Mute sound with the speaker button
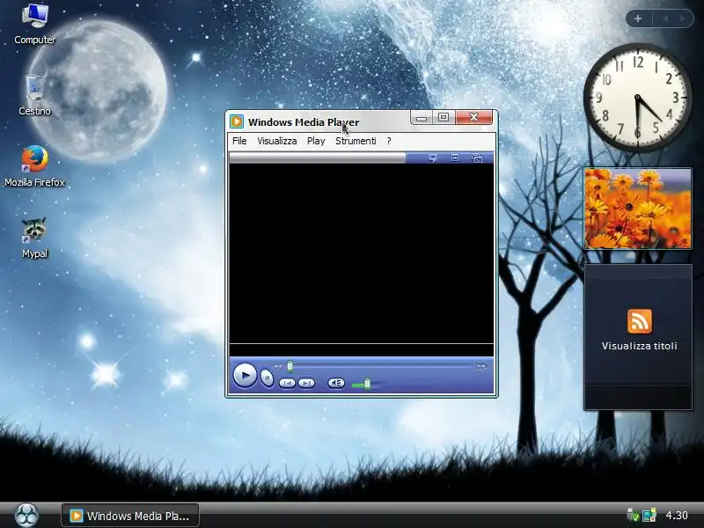This screenshot has width=704, height=528. (x=336, y=383)
